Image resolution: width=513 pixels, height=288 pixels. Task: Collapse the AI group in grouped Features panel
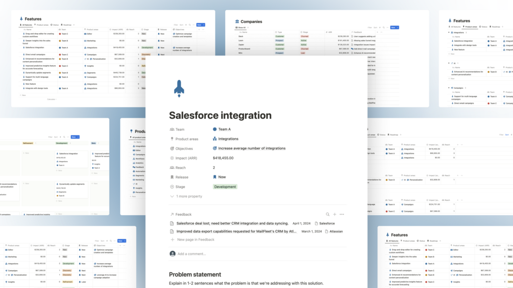tap(449, 63)
